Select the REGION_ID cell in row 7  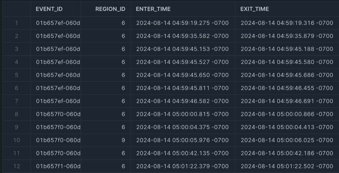(123, 101)
